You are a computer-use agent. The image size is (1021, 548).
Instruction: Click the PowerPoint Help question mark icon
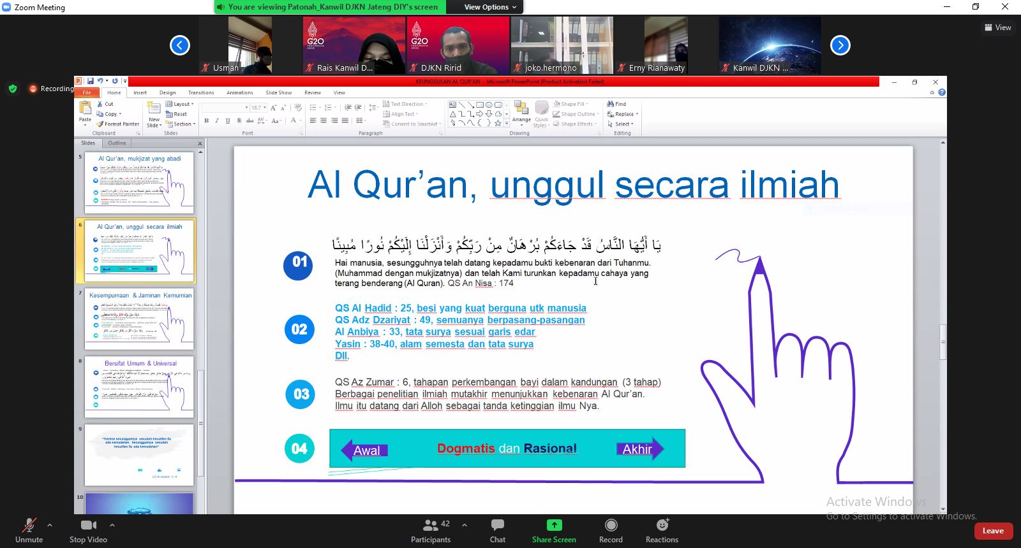tap(942, 92)
